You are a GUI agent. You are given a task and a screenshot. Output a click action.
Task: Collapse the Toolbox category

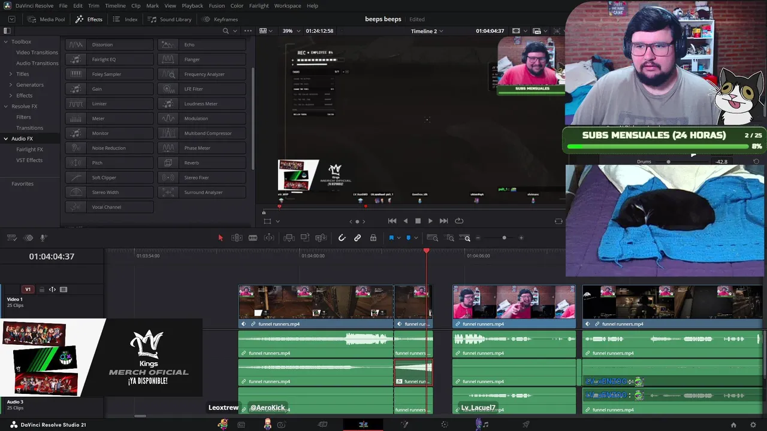point(5,41)
